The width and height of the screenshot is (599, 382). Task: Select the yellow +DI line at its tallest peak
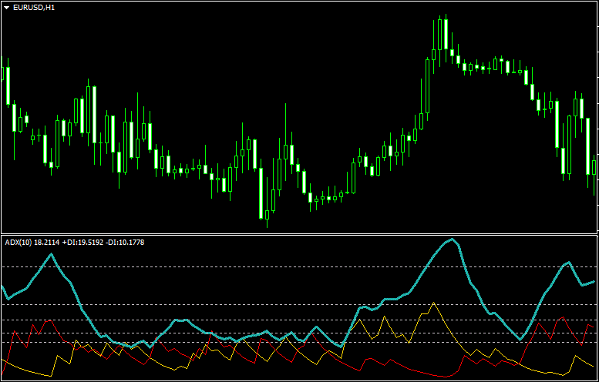432,303
